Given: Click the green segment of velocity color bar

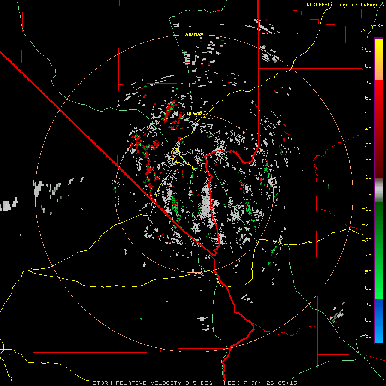Looking at the screenshot, I should pyautogui.click(x=379, y=250).
